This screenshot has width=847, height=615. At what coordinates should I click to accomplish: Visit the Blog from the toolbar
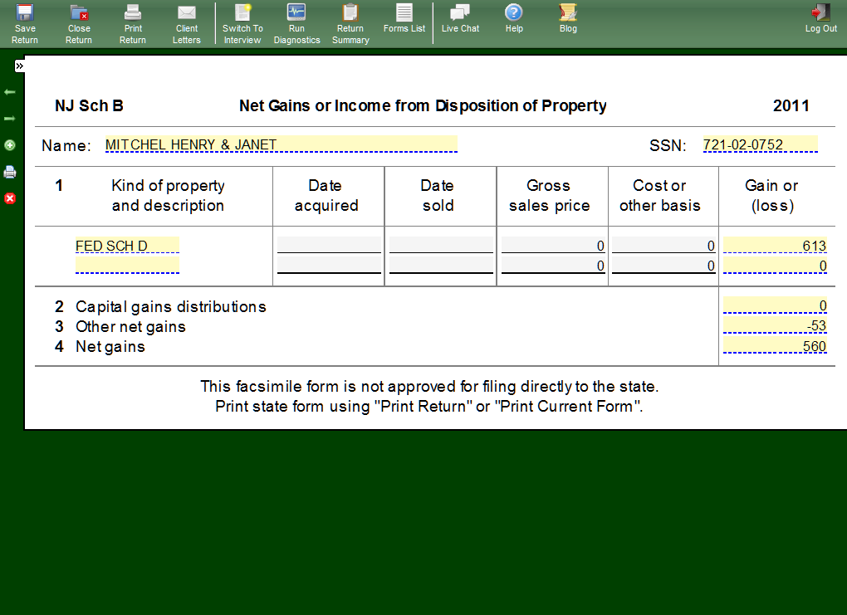(568, 18)
